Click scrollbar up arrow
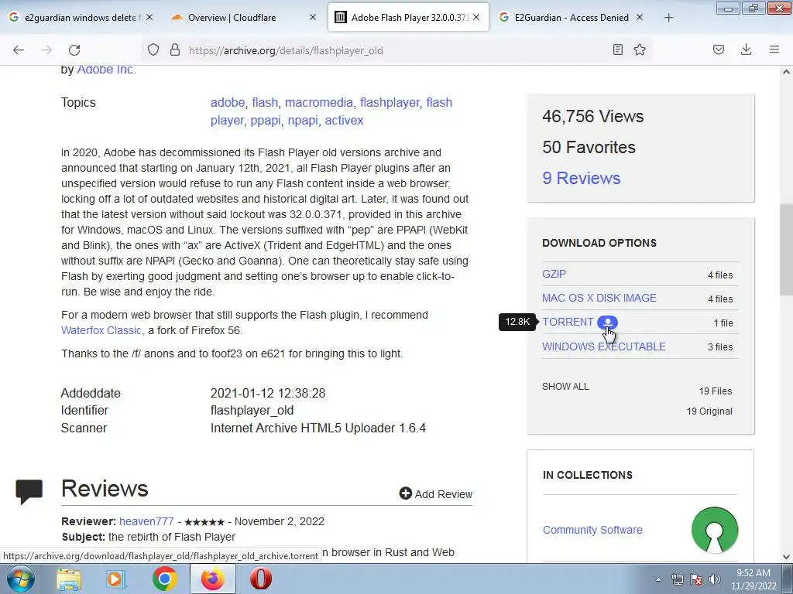 coord(786,72)
